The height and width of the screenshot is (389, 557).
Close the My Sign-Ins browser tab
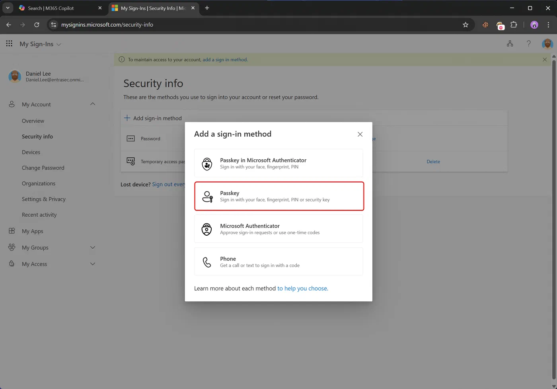pyautogui.click(x=193, y=8)
